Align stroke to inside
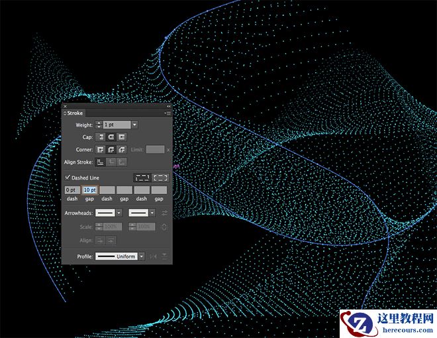Viewport: 437px width, 338px height. (x=111, y=162)
